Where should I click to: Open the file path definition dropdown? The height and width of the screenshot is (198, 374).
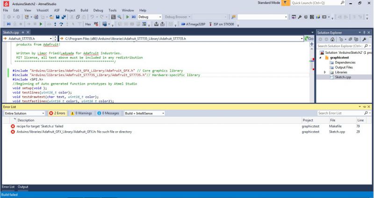point(302,39)
